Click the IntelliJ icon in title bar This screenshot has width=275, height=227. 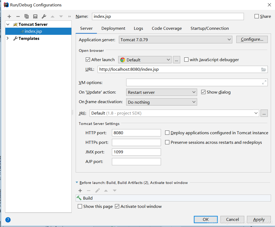(6, 5)
